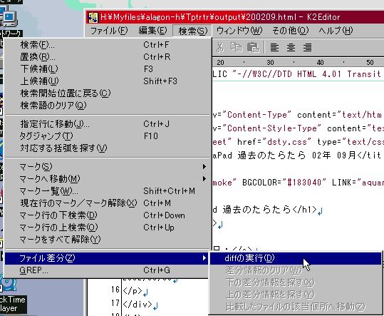Expand the マークへ移動(M) submenu
384x316 pixels.
(107, 179)
